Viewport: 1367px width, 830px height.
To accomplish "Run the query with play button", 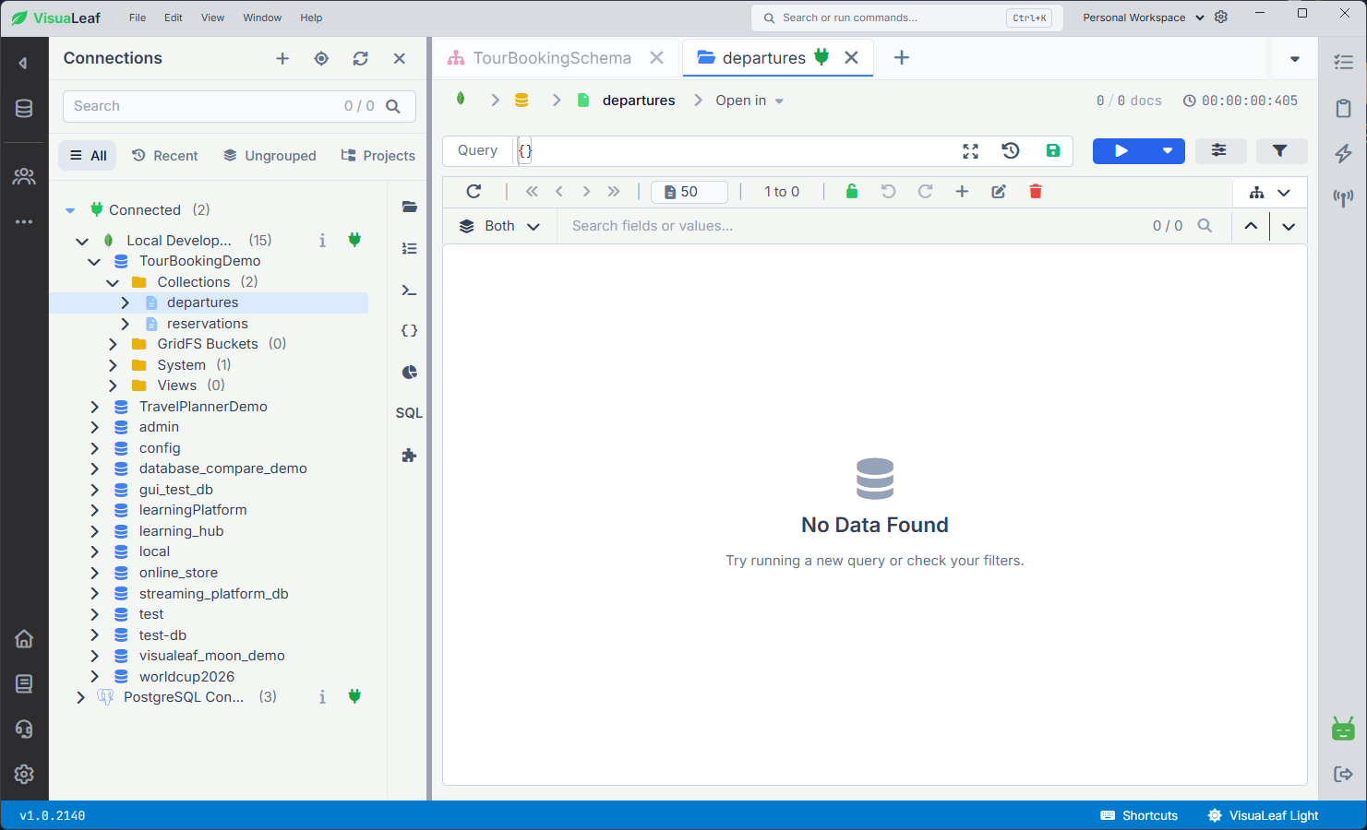I will [1121, 150].
